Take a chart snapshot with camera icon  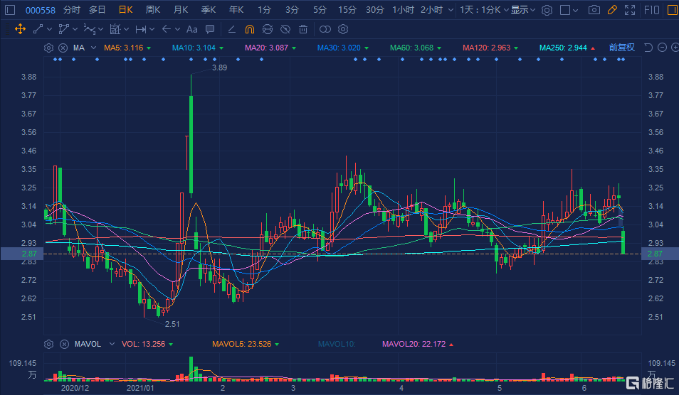point(594,10)
